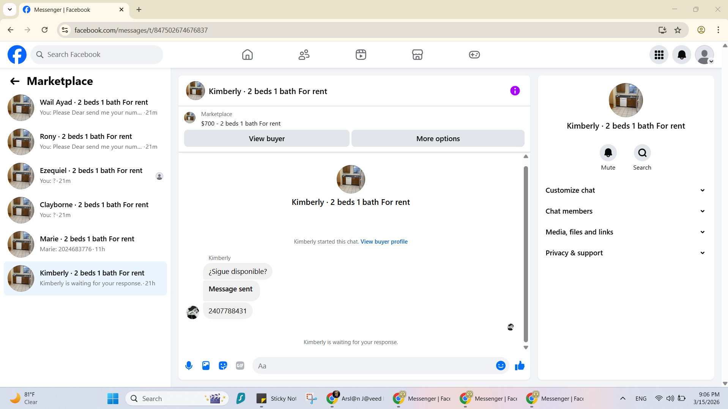Screen dimensions: 728x409
Task: Click the ¿Sigue disponible? message bubble
Action: click(x=238, y=272)
